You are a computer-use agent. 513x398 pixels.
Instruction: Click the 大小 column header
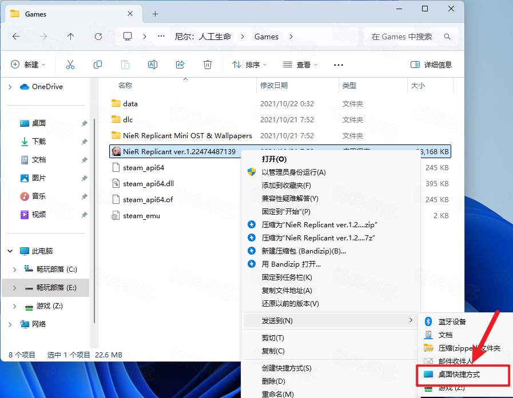pyautogui.click(x=418, y=86)
